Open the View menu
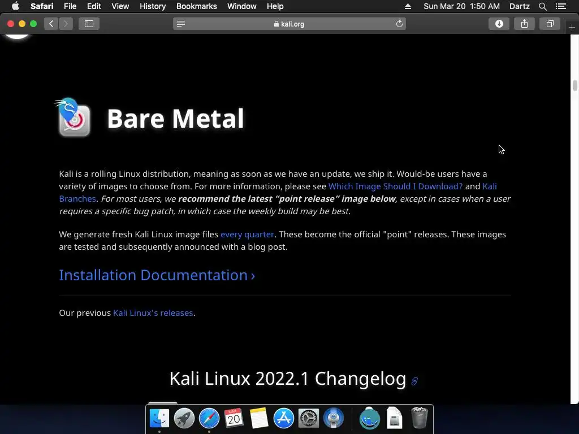This screenshot has height=434, width=579. pyautogui.click(x=120, y=6)
